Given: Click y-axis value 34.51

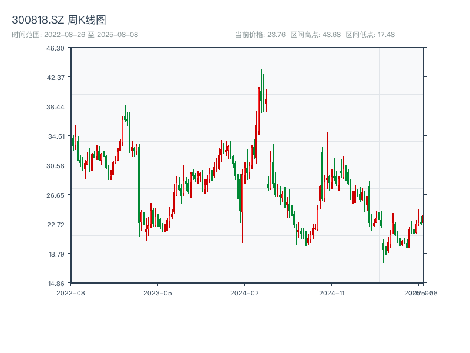Looking at the screenshot, I should pos(56,136).
